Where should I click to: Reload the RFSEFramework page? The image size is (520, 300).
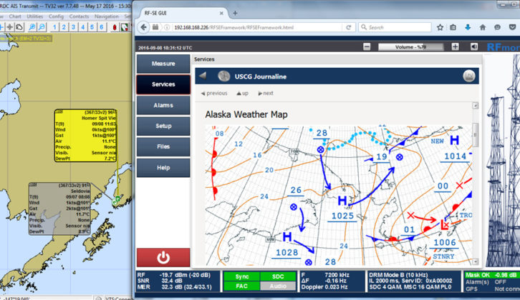(349, 27)
